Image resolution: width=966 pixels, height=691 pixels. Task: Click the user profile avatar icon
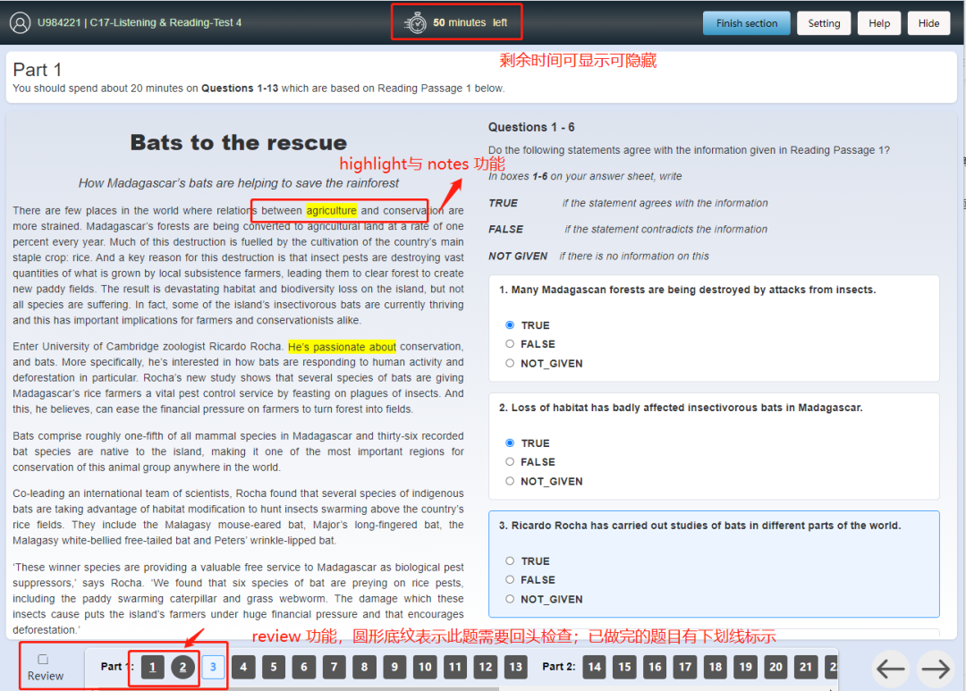pos(20,23)
